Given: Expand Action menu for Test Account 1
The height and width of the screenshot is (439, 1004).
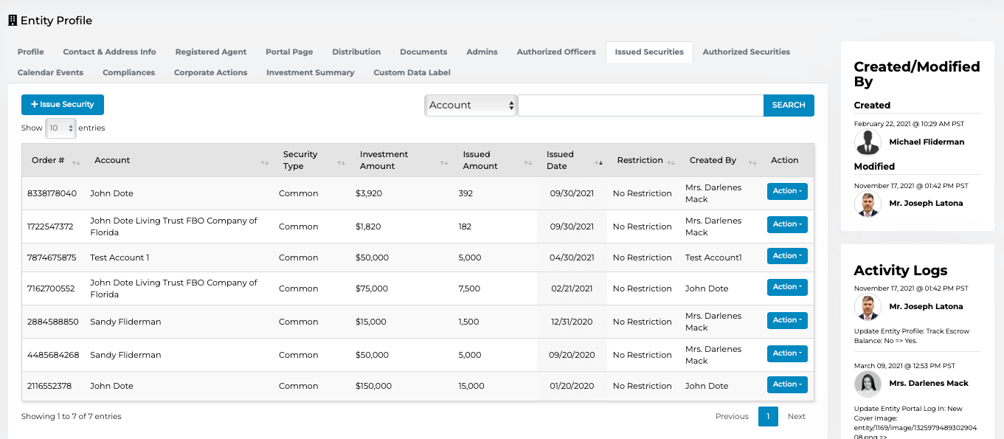Looking at the screenshot, I should tap(787, 256).
